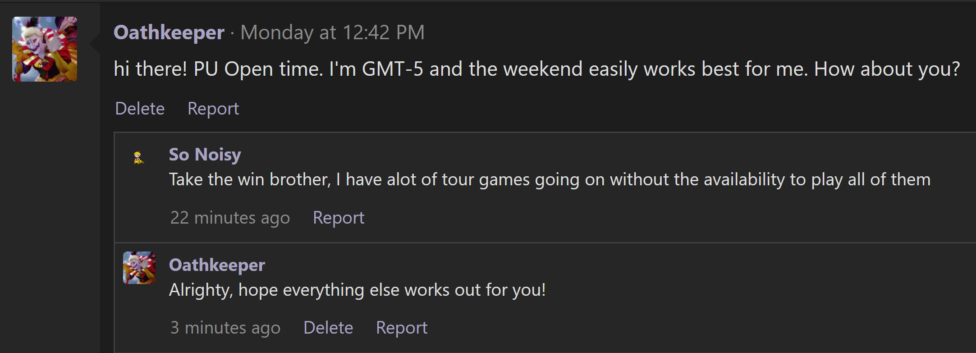Click So Noisy's small sprite avatar
The height and width of the screenshot is (353, 976).
click(x=139, y=158)
